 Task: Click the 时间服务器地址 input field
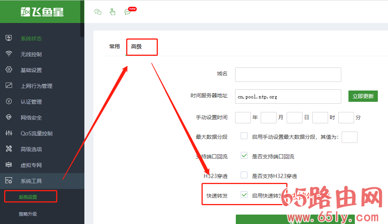288,97
